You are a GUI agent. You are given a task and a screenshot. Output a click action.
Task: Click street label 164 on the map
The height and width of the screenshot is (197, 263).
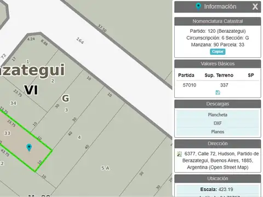[x=80, y=40]
